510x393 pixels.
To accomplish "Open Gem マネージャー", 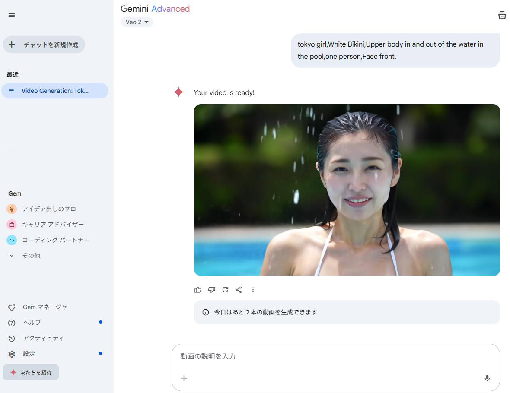I will tap(48, 307).
